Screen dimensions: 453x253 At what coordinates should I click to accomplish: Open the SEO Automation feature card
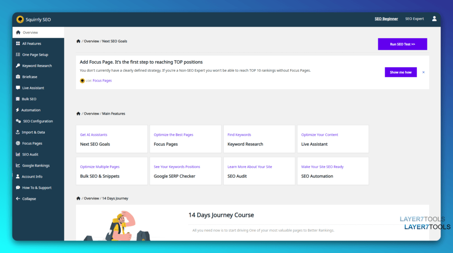pos(333,171)
